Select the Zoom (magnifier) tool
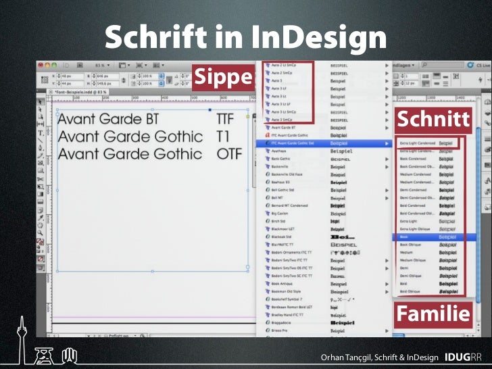This screenshot has width=492, height=369. 41,232
